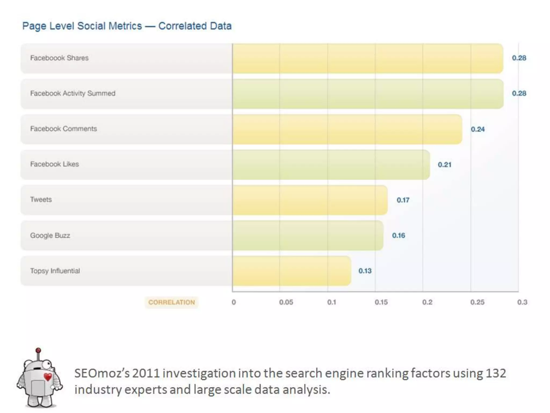Click the 0.21 value beside Facebook Likes
This screenshot has width=550, height=413.
point(444,165)
